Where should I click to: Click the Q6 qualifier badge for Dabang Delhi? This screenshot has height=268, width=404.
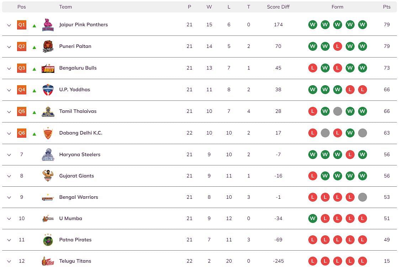(22, 133)
